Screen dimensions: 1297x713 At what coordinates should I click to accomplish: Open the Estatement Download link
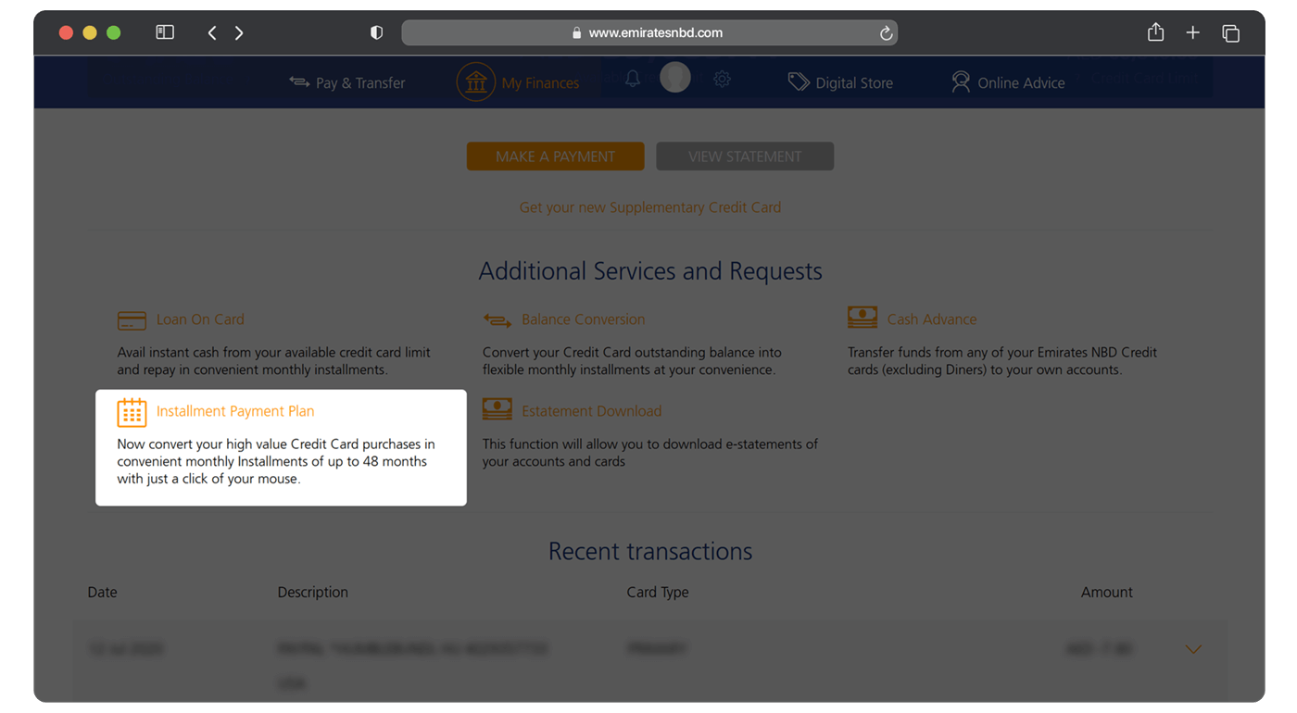tap(591, 411)
